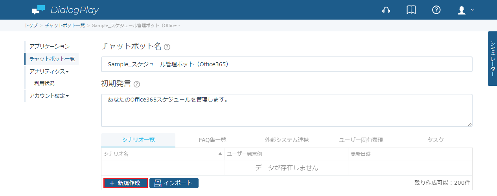
Task: Click 更新日時 column header
Action: click(x=410, y=154)
